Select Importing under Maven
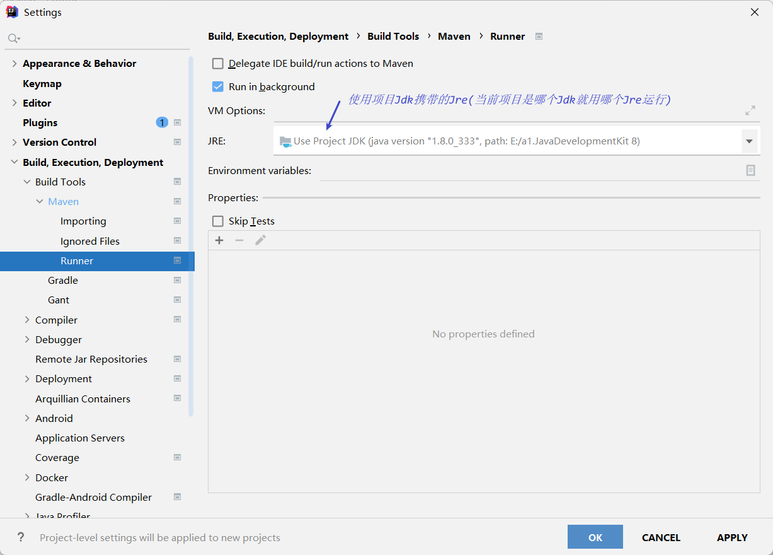The image size is (773, 555). coord(83,221)
